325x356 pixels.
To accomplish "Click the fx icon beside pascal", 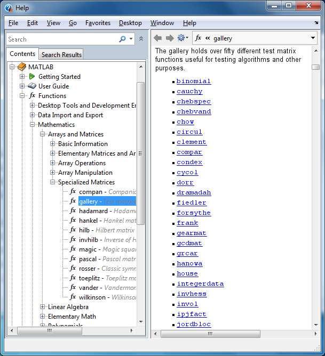I will pos(73,258).
